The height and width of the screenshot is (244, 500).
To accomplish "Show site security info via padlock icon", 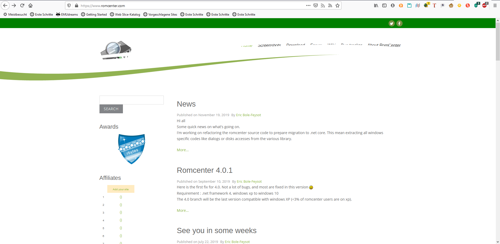I will pos(77,5).
